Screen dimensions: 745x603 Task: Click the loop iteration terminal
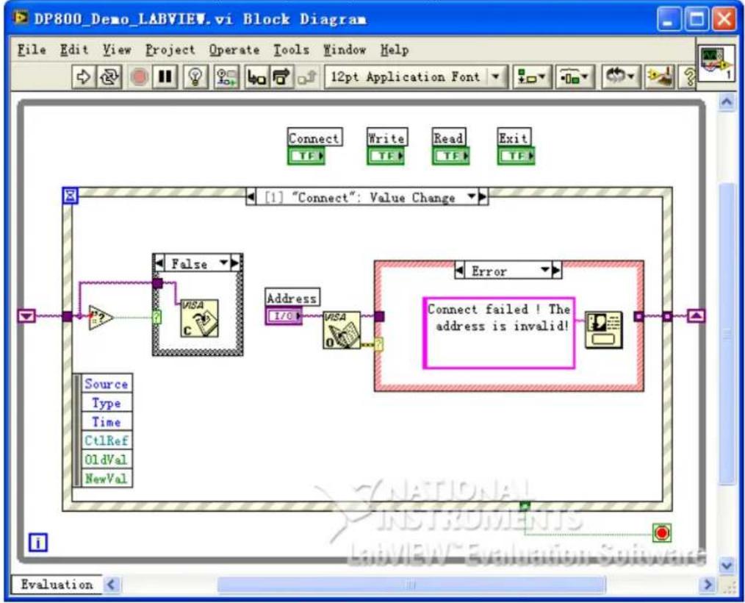(38, 543)
